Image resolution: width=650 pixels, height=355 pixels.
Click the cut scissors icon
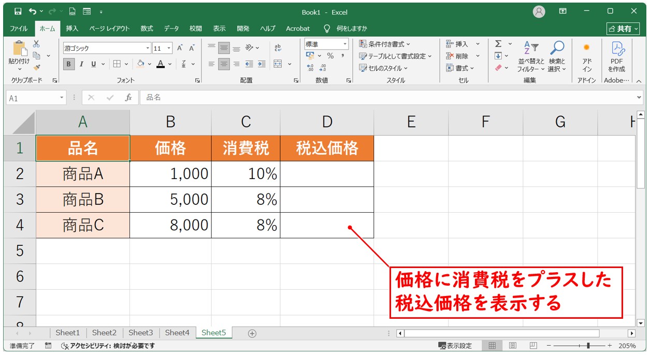pyautogui.click(x=36, y=45)
